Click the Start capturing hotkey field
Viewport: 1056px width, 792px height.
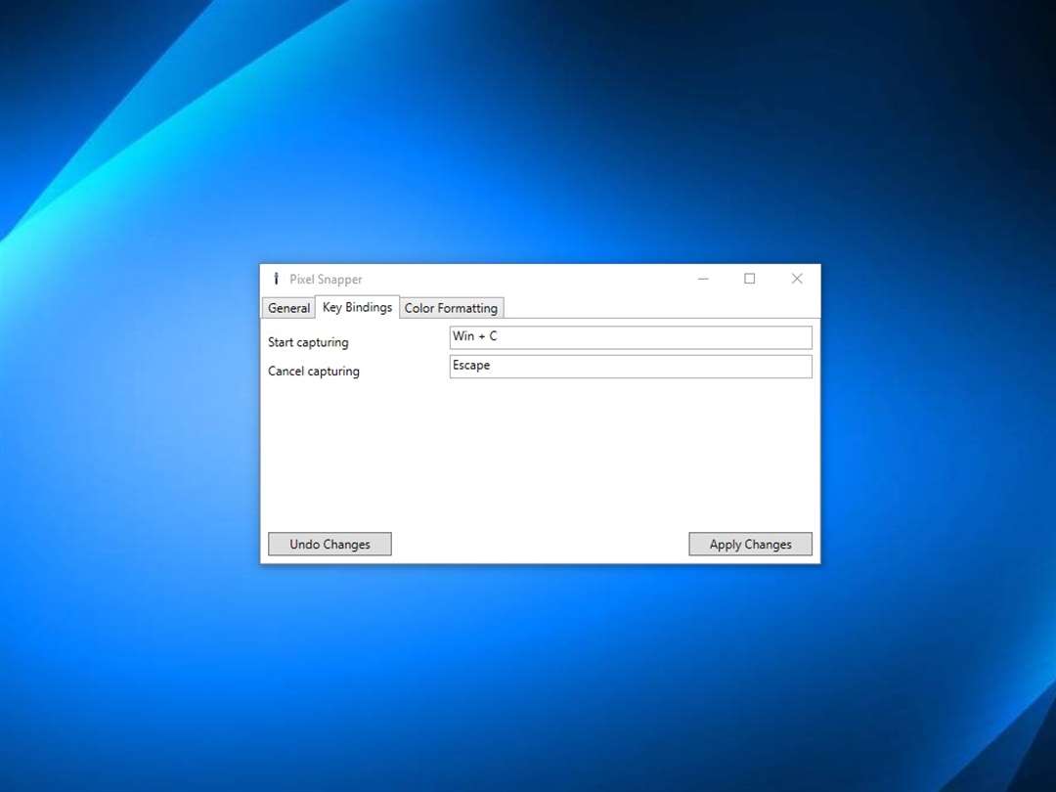pos(631,337)
